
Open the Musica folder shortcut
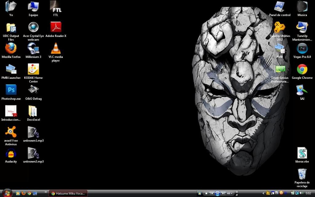click(302, 9)
